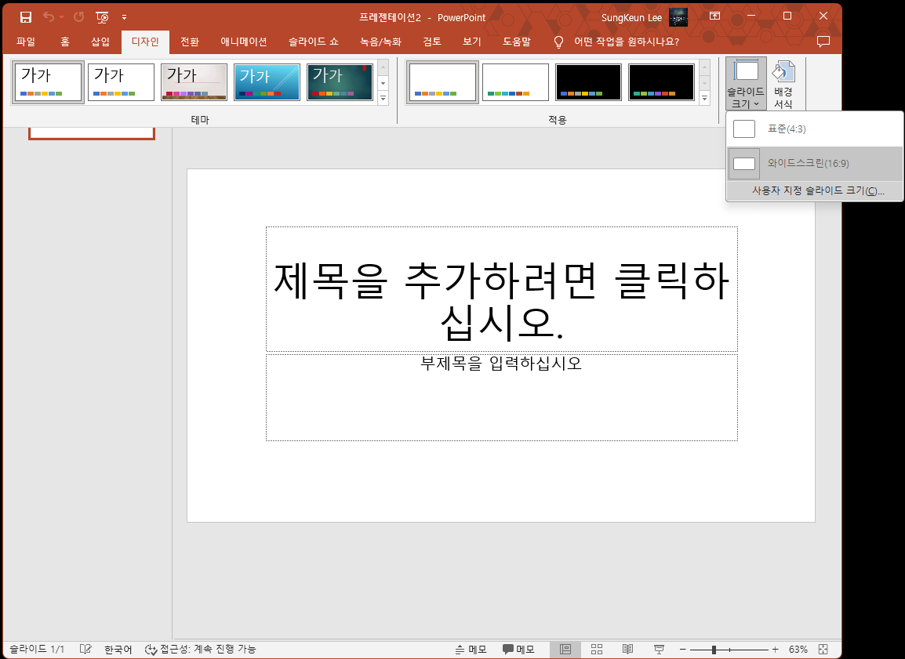Select the dark teal theme thumbnail

(x=340, y=81)
